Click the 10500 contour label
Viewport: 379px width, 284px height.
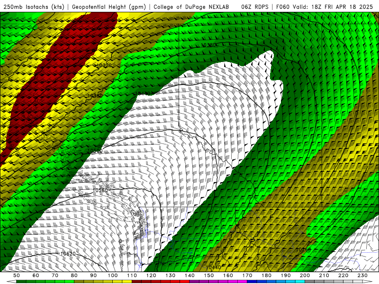coord(95,151)
